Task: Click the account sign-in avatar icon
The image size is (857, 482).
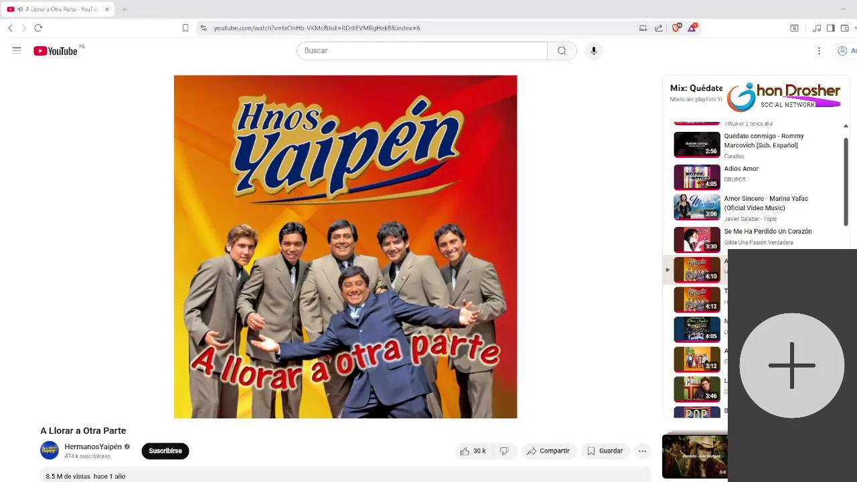Action: (x=842, y=51)
